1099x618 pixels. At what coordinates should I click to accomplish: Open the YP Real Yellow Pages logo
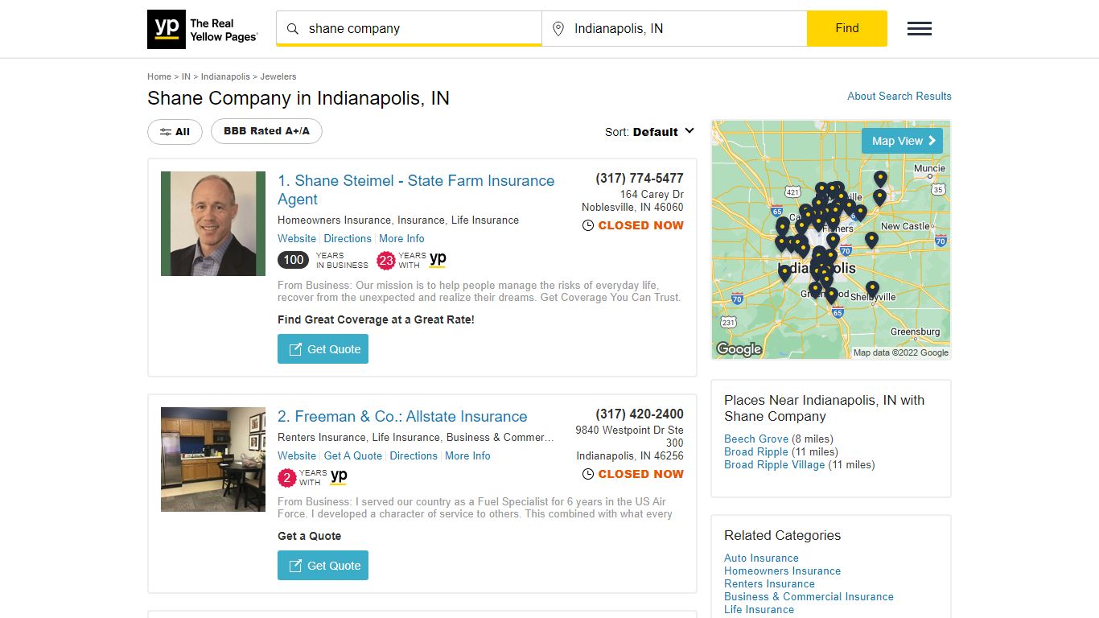pyautogui.click(x=203, y=30)
